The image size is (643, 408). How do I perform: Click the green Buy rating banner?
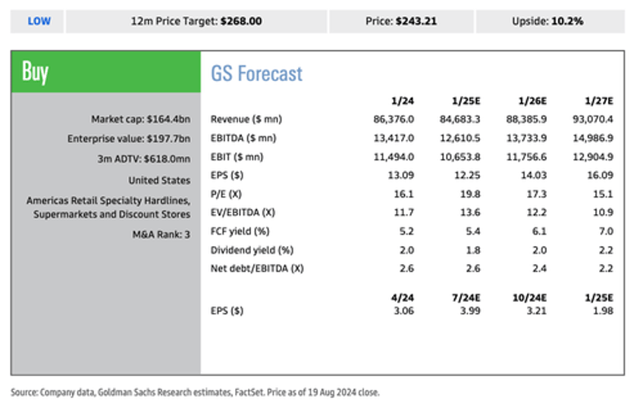tap(106, 72)
